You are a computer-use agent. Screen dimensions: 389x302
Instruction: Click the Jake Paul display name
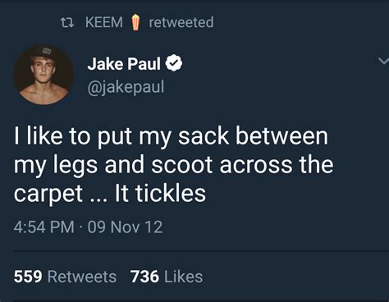tap(124, 64)
